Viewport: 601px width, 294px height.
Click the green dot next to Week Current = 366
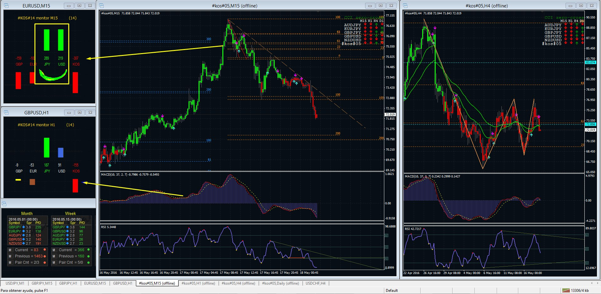click(x=89, y=250)
